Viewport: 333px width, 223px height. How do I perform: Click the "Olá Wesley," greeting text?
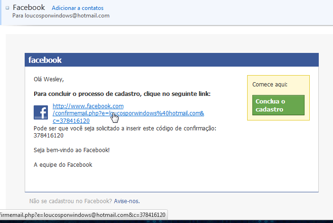pyautogui.click(x=48, y=79)
